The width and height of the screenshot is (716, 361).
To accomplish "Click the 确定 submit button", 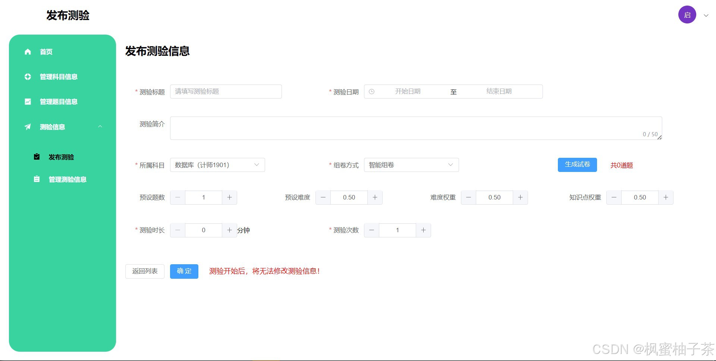I will pyautogui.click(x=184, y=271).
